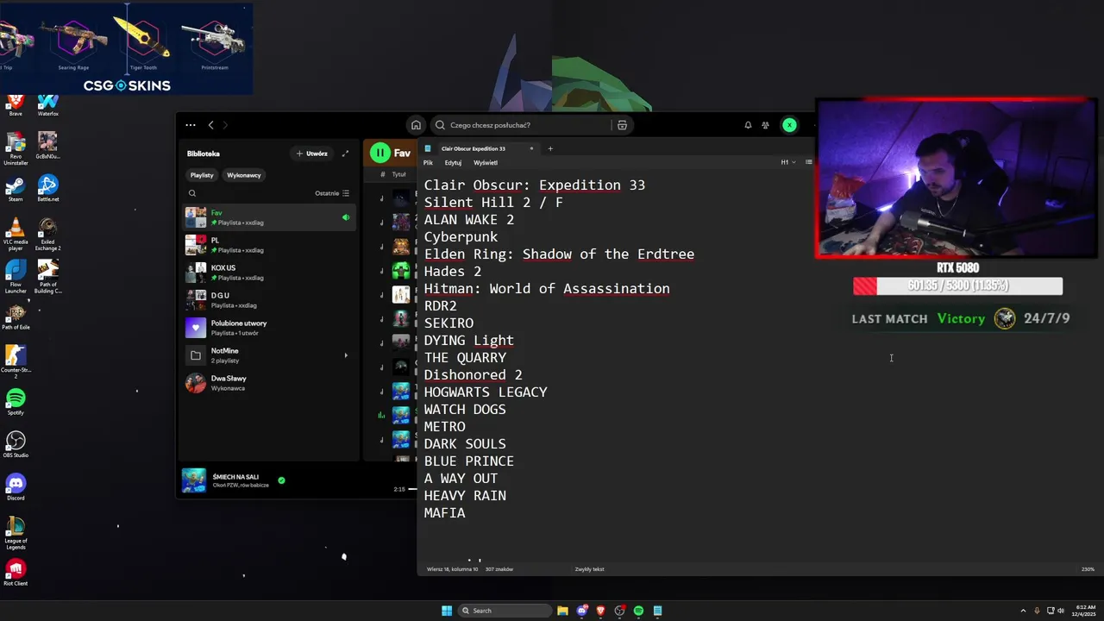The image size is (1104, 621).
Task: Search within the Spotify library
Action: [x=192, y=193]
